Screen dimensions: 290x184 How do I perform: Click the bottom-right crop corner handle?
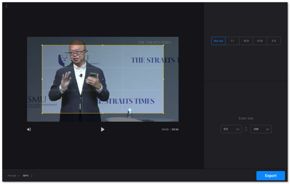tap(163, 113)
